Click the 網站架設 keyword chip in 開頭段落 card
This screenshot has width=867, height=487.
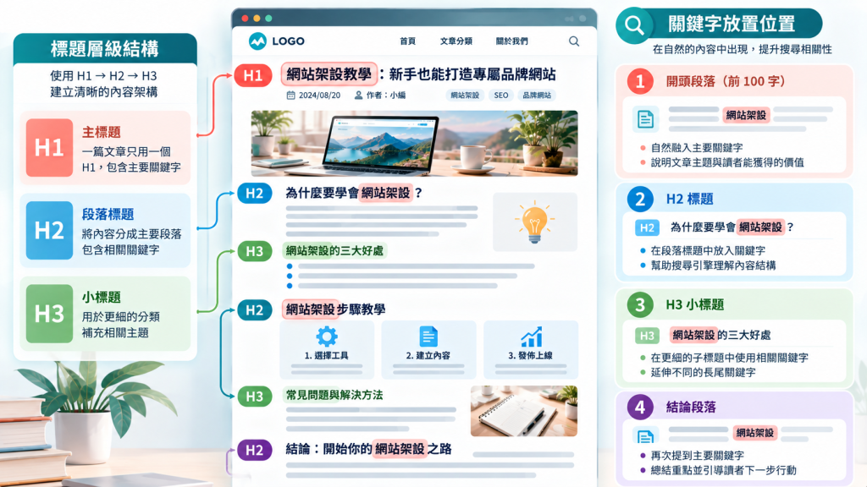(x=747, y=115)
